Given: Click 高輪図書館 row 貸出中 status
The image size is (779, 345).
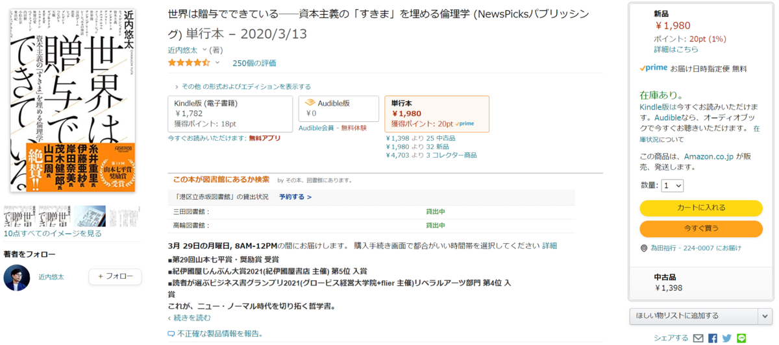Looking at the screenshot, I should tap(435, 226).
